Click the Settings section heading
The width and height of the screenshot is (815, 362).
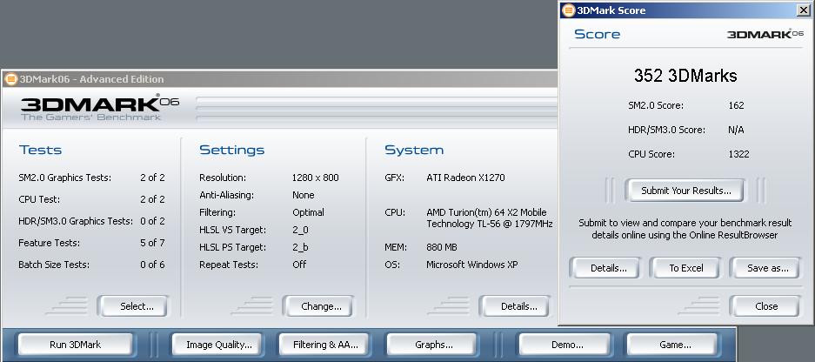232,151
